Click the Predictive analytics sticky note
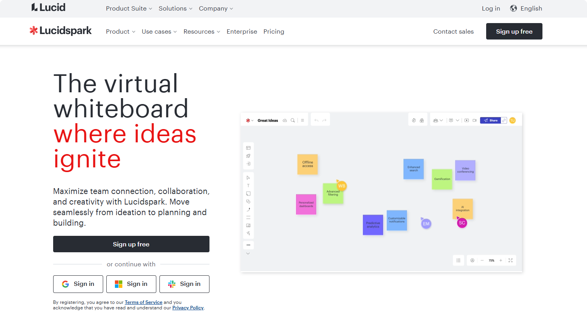This screenshot has width=587, height=334. [373, 225]
